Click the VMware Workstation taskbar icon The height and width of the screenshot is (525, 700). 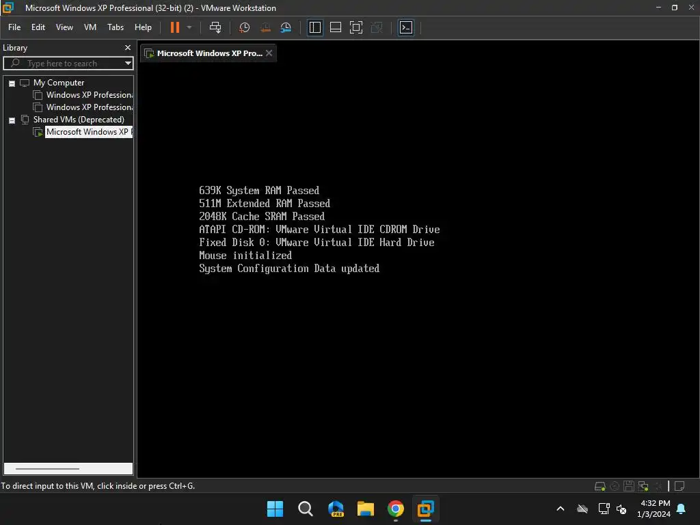425,509
